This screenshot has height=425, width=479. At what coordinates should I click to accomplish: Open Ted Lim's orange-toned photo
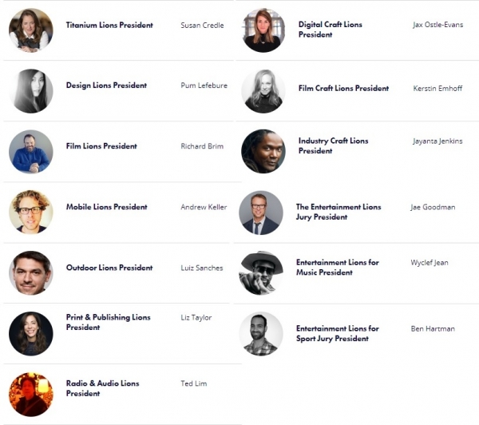(x=31, y=395)
